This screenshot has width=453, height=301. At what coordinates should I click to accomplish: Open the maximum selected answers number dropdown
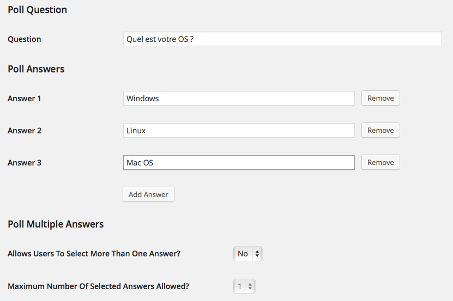244,286
